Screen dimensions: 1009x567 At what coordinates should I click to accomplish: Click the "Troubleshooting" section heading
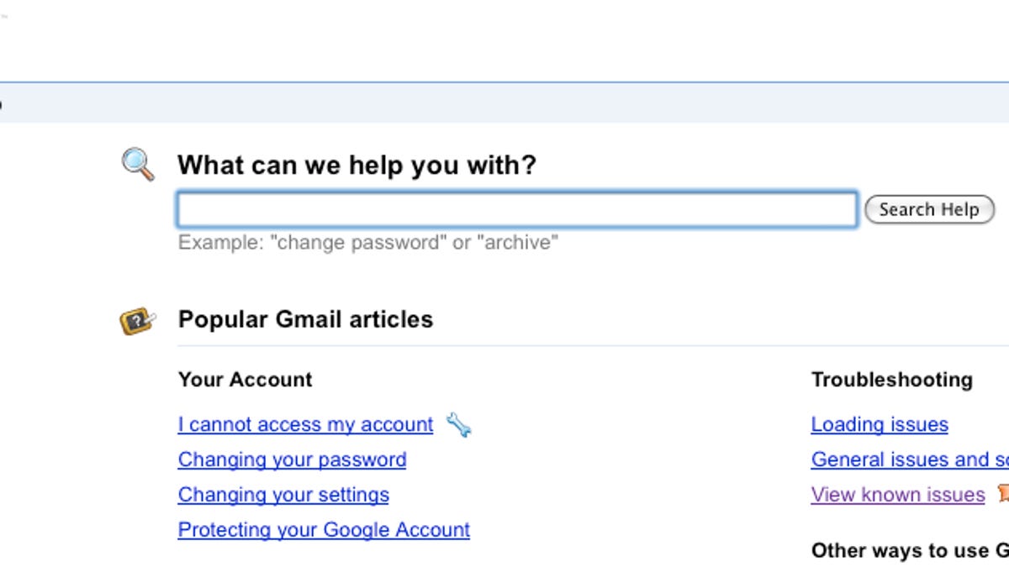[891, 380]
